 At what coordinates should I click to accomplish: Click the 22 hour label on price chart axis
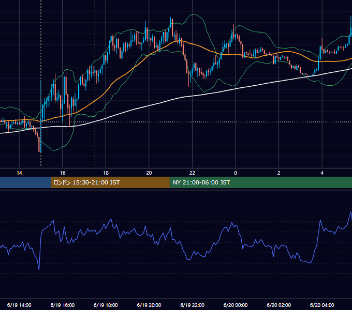click(192, 173)
